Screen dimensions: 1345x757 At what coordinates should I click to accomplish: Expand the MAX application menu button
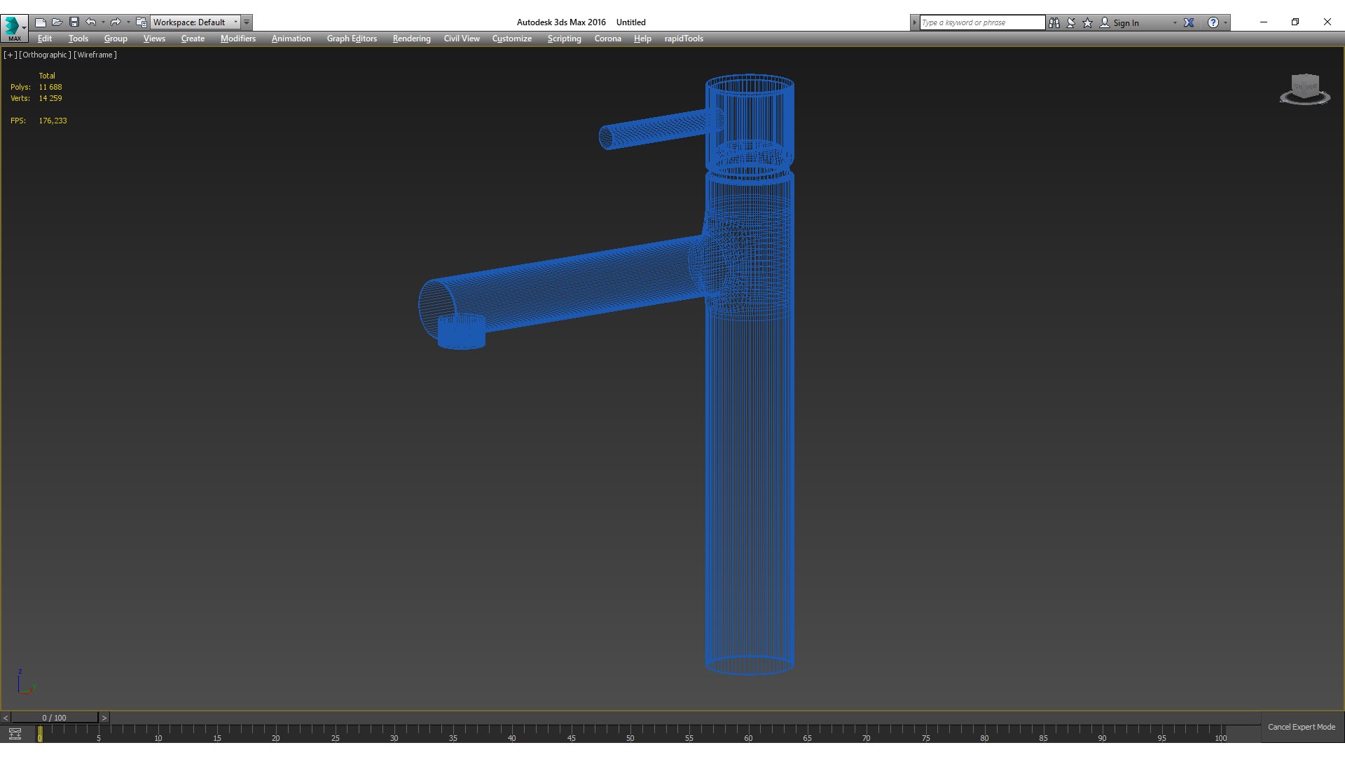tap(14, 28)
